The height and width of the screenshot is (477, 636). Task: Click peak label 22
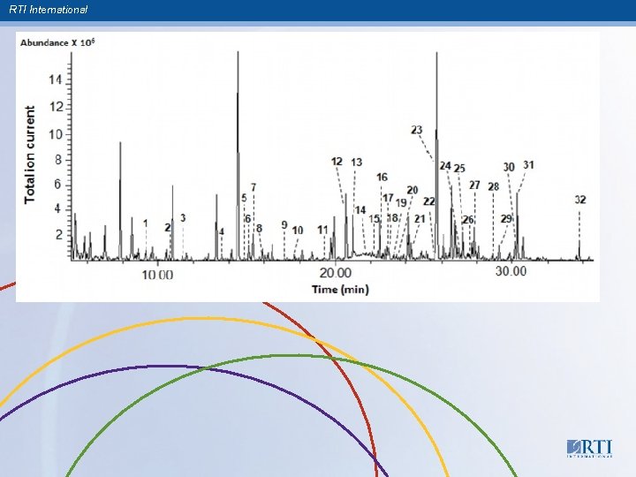tap(428, 201)
